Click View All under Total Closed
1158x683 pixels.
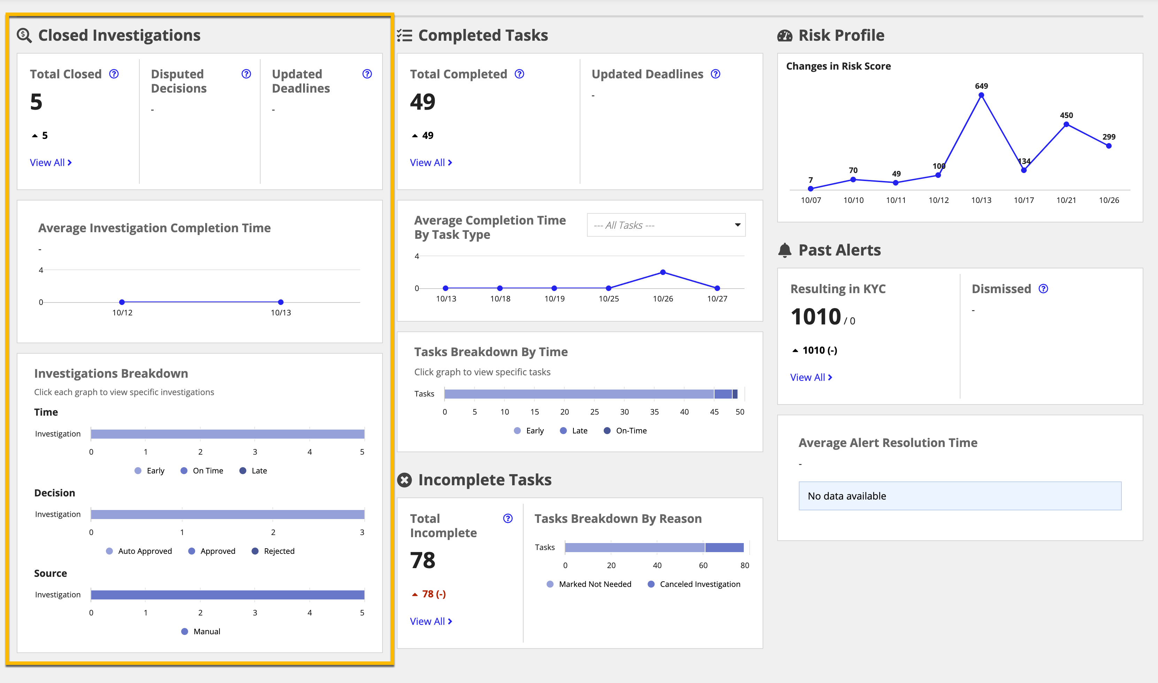[51, 163]
